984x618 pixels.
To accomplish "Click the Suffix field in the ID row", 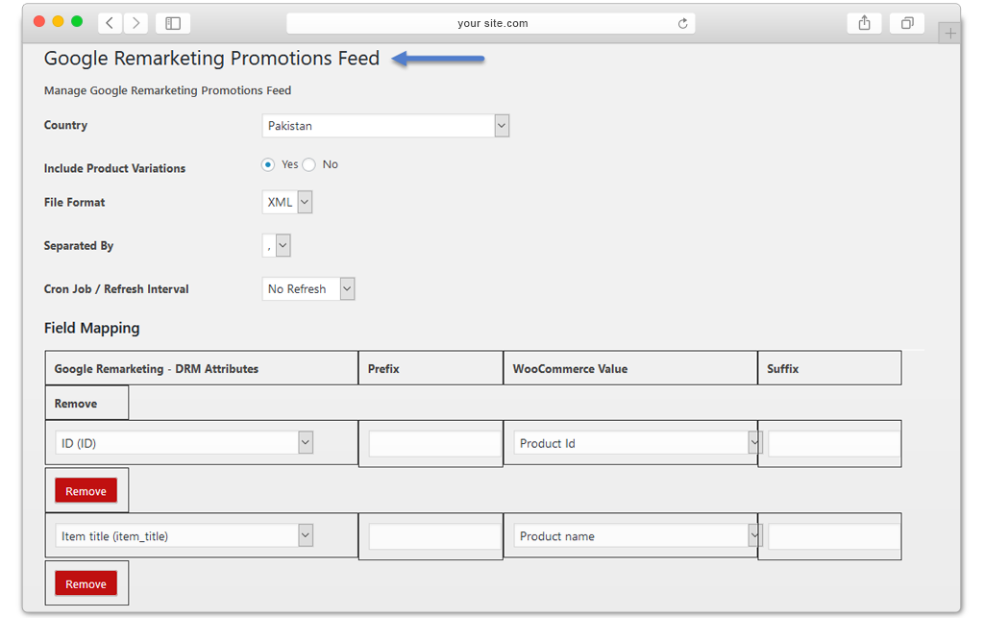I will (x=834, y=444).
